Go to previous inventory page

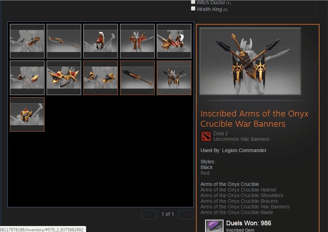pos(149,215)
